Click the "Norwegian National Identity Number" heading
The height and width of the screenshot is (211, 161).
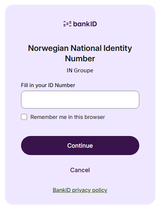click(80, 53)
